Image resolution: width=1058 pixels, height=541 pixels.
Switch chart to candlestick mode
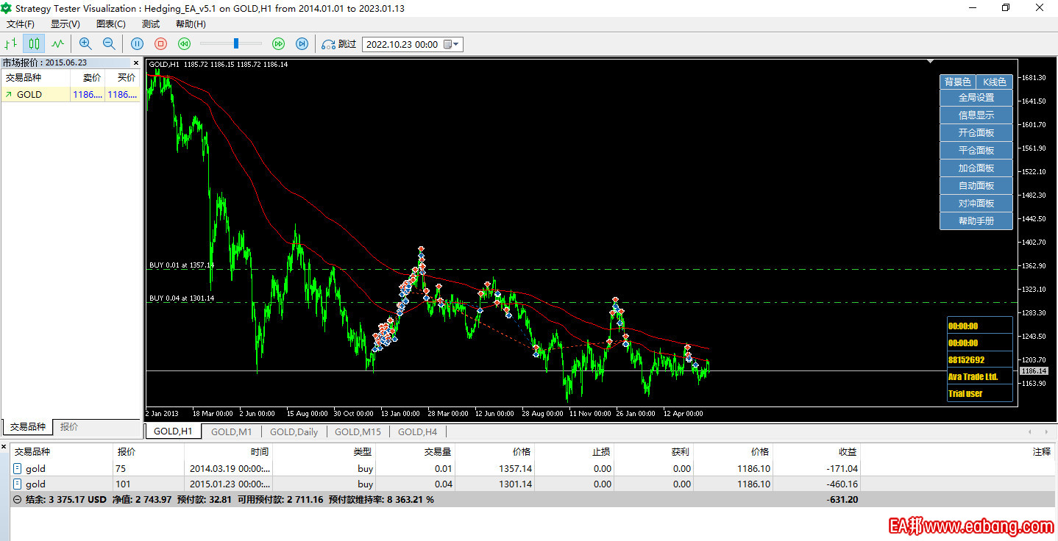[34, 44]
